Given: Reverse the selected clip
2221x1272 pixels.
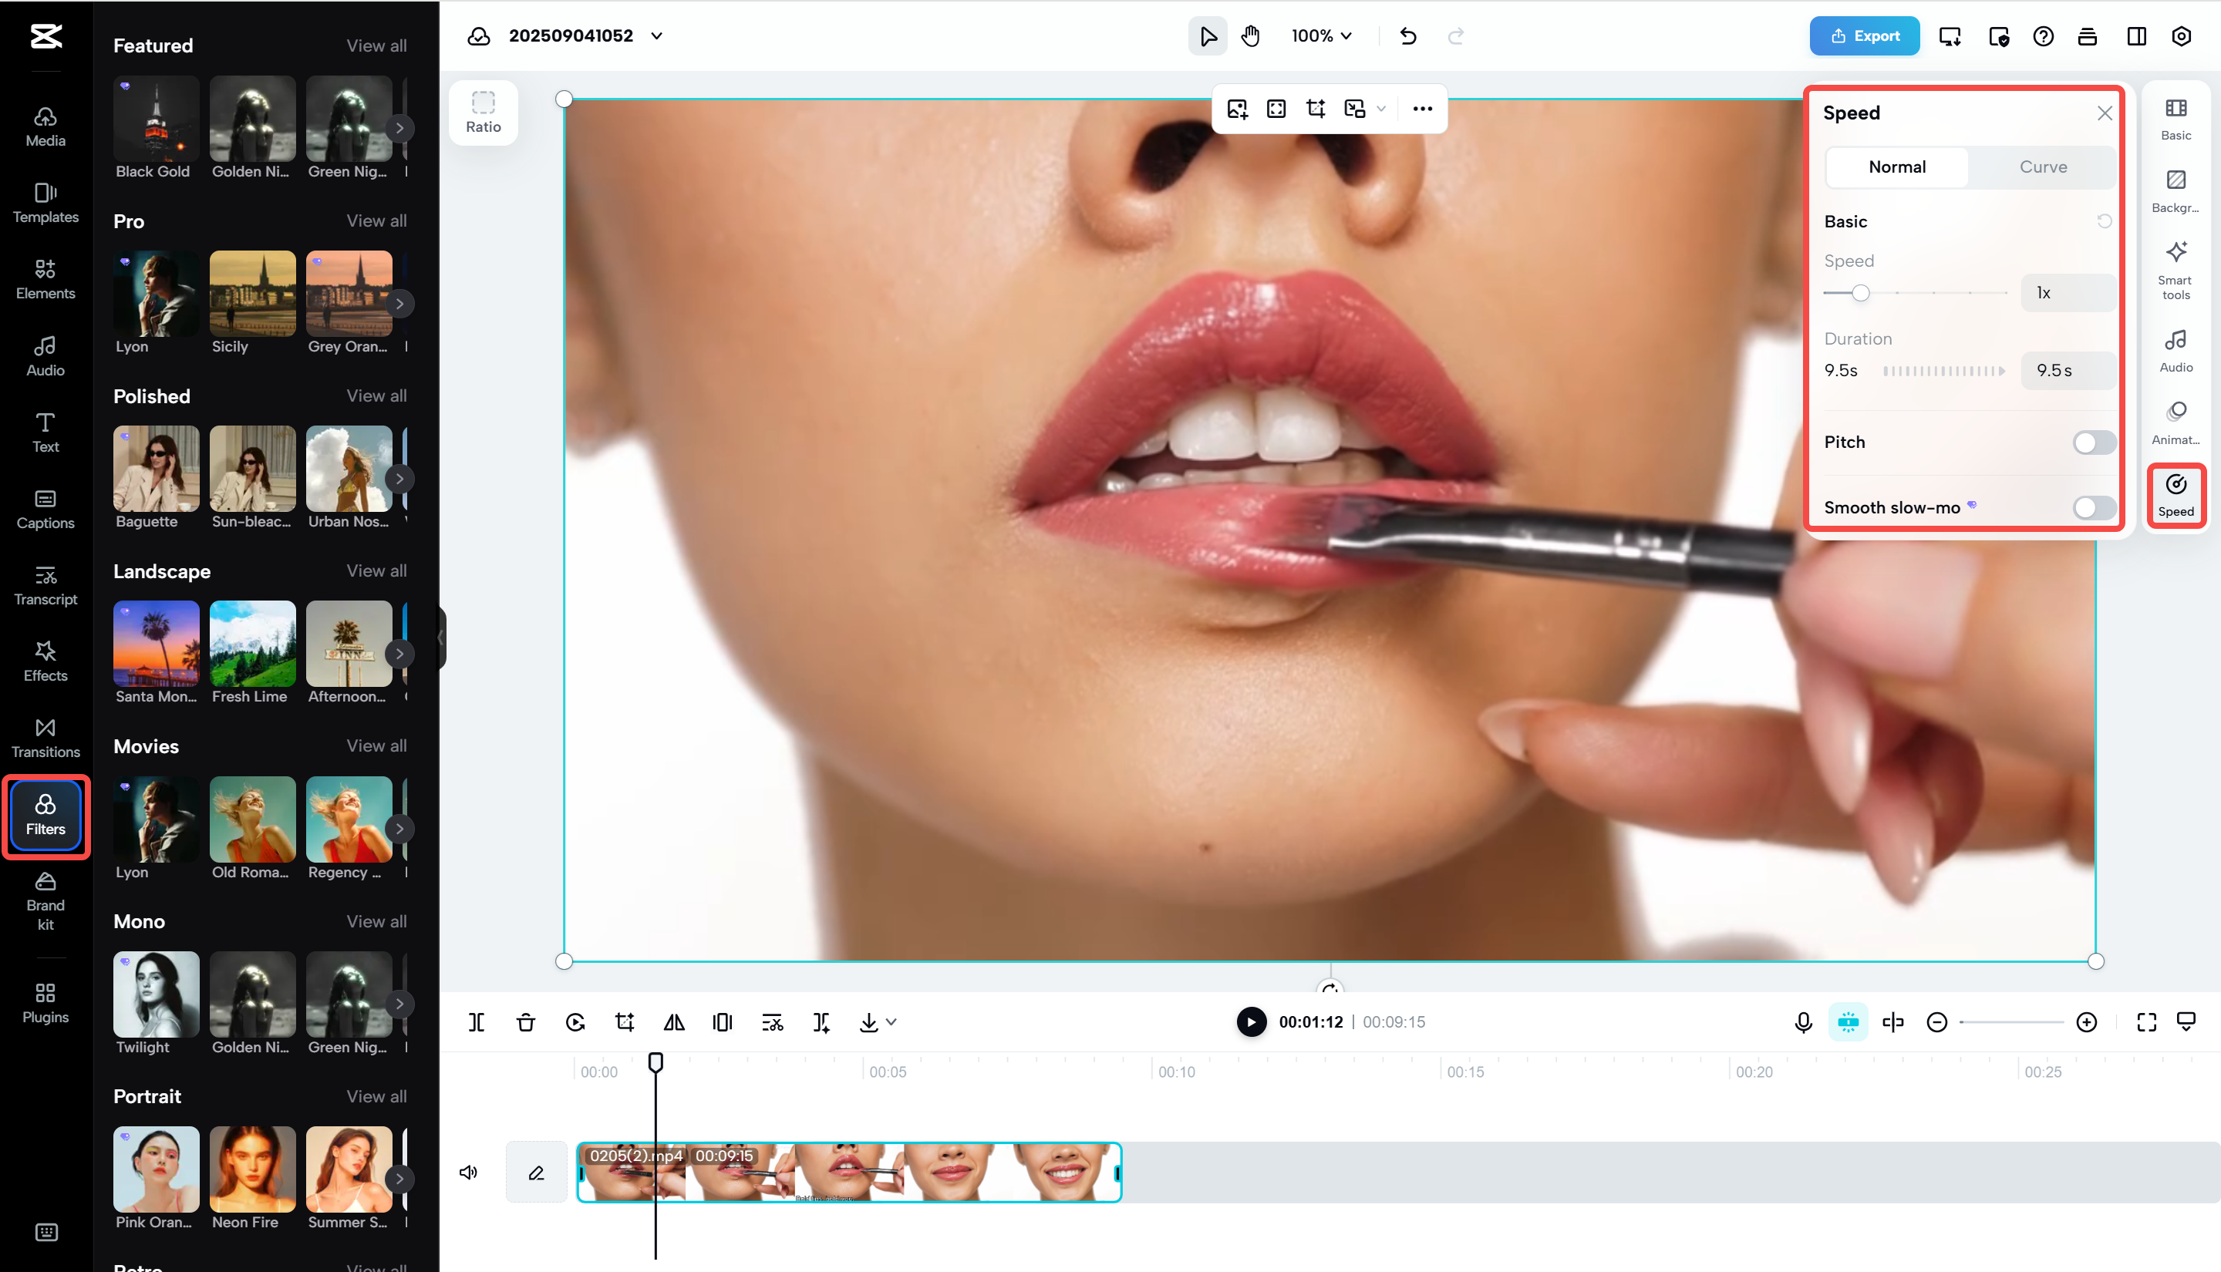Looking at the screenshot, I should coord(575,1021).
